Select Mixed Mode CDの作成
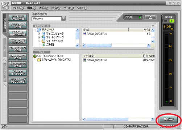The height and width of the screenshot is (130, 182). pos(18,57)
